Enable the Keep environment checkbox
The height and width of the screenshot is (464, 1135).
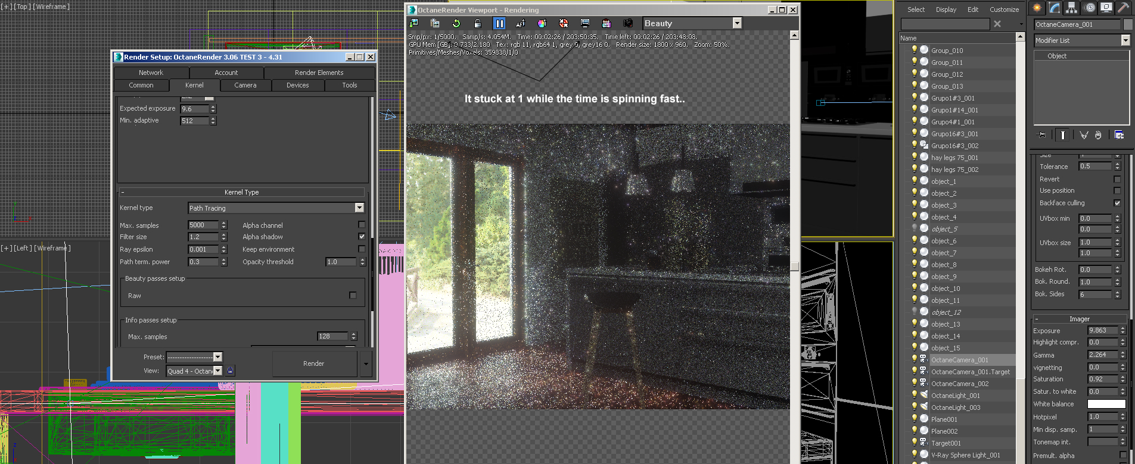[362, 249]
